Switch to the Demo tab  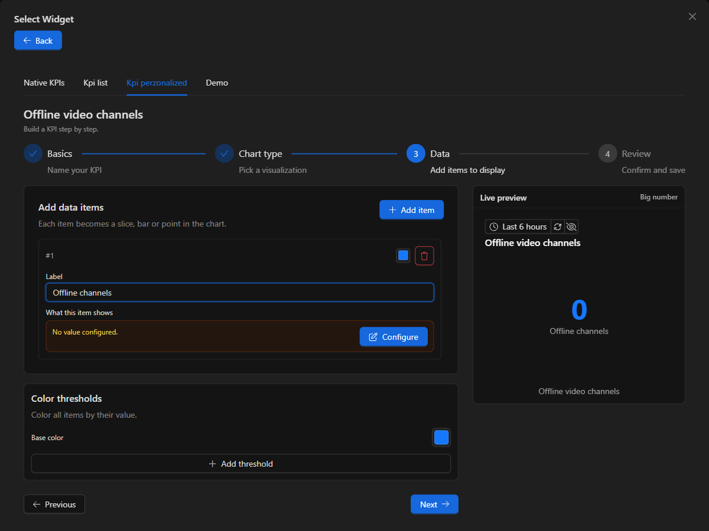217,83
